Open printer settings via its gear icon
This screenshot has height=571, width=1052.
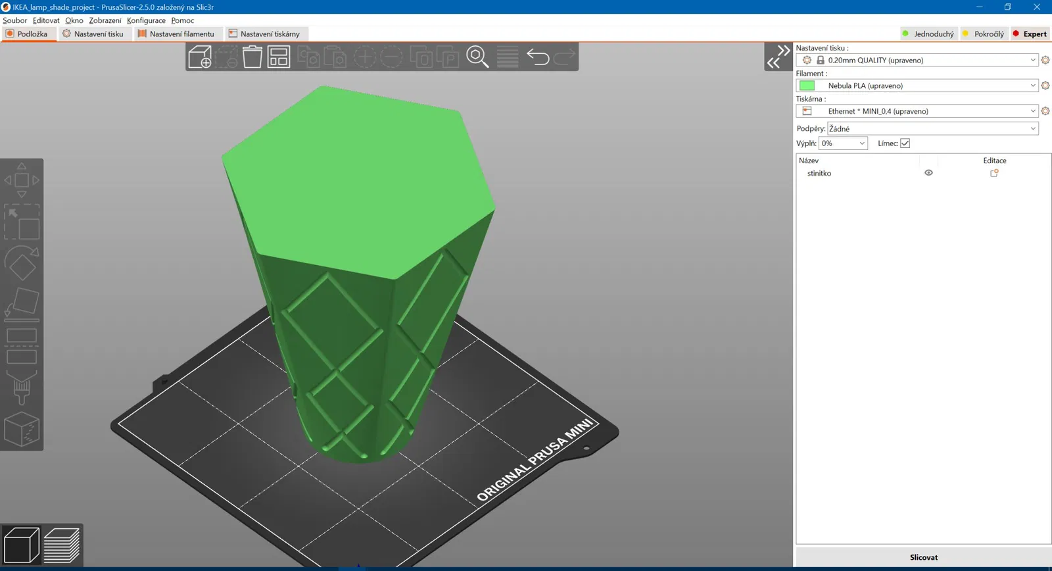coord(1045,111)
